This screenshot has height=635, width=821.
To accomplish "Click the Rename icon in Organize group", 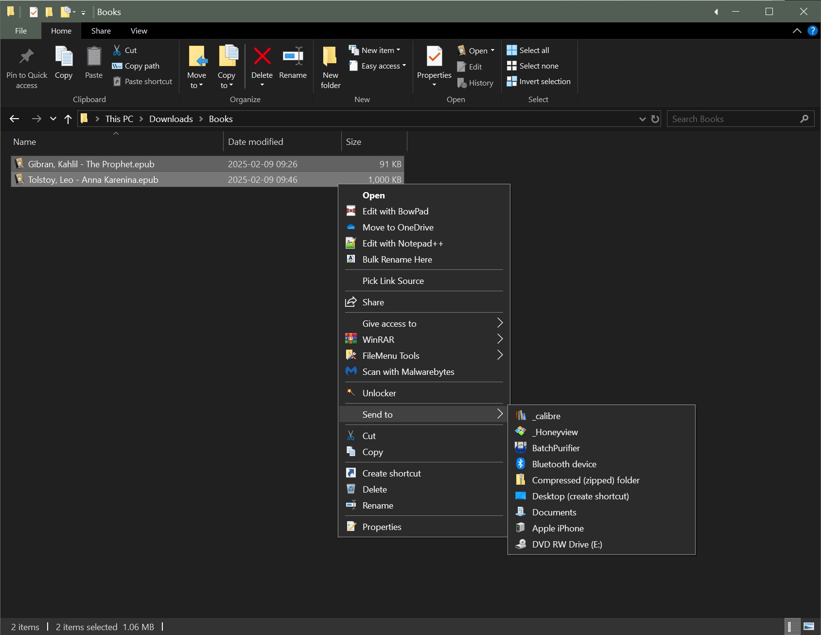I will click(x=293, y=57).
